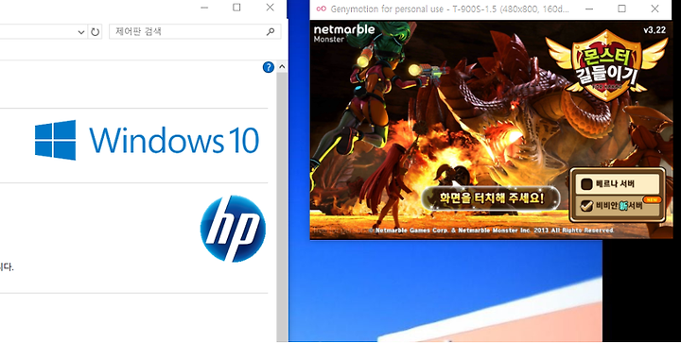Close the Genymotion window
681x343 pixels.
(x=655, y=9)
